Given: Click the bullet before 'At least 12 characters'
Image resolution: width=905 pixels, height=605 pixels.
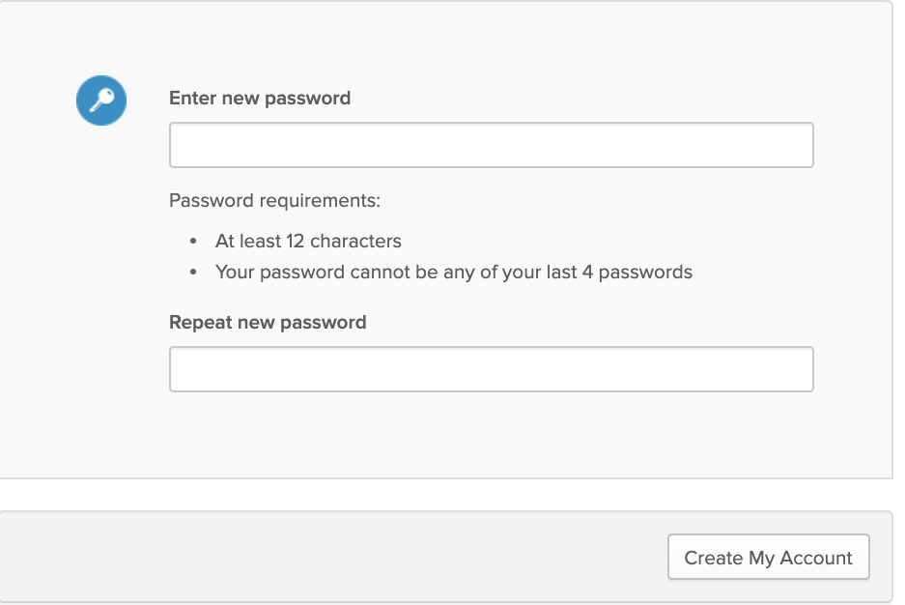Looking at the screenshot, I should click(x=194, y=241).
